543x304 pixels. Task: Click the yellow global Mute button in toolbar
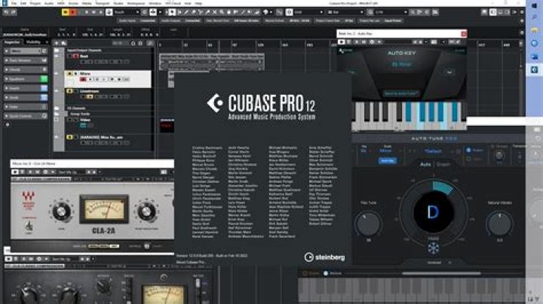pyautogui.click(x=65, y=12)
